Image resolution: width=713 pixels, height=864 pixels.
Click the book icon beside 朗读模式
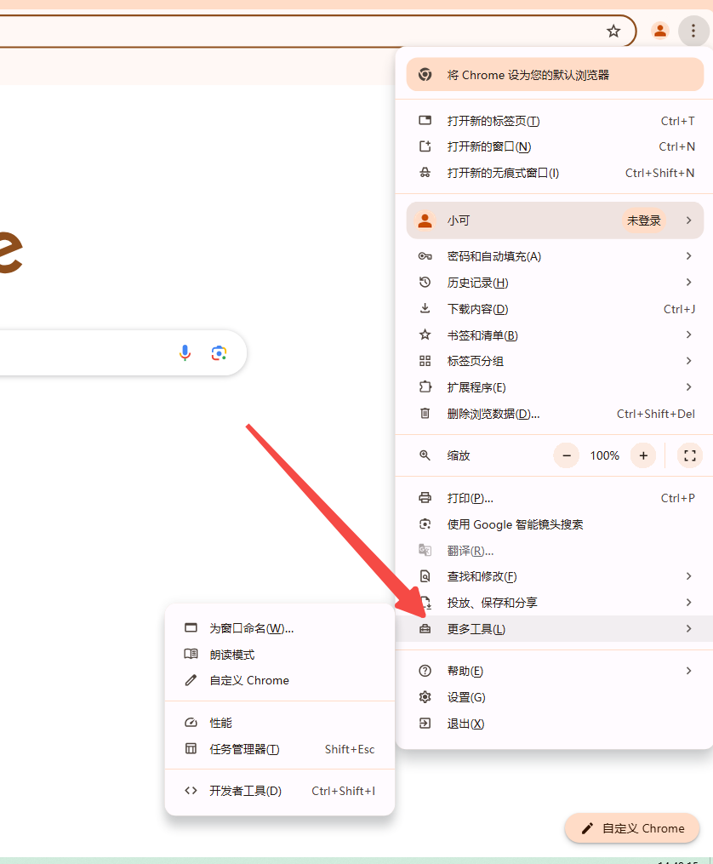191,654
